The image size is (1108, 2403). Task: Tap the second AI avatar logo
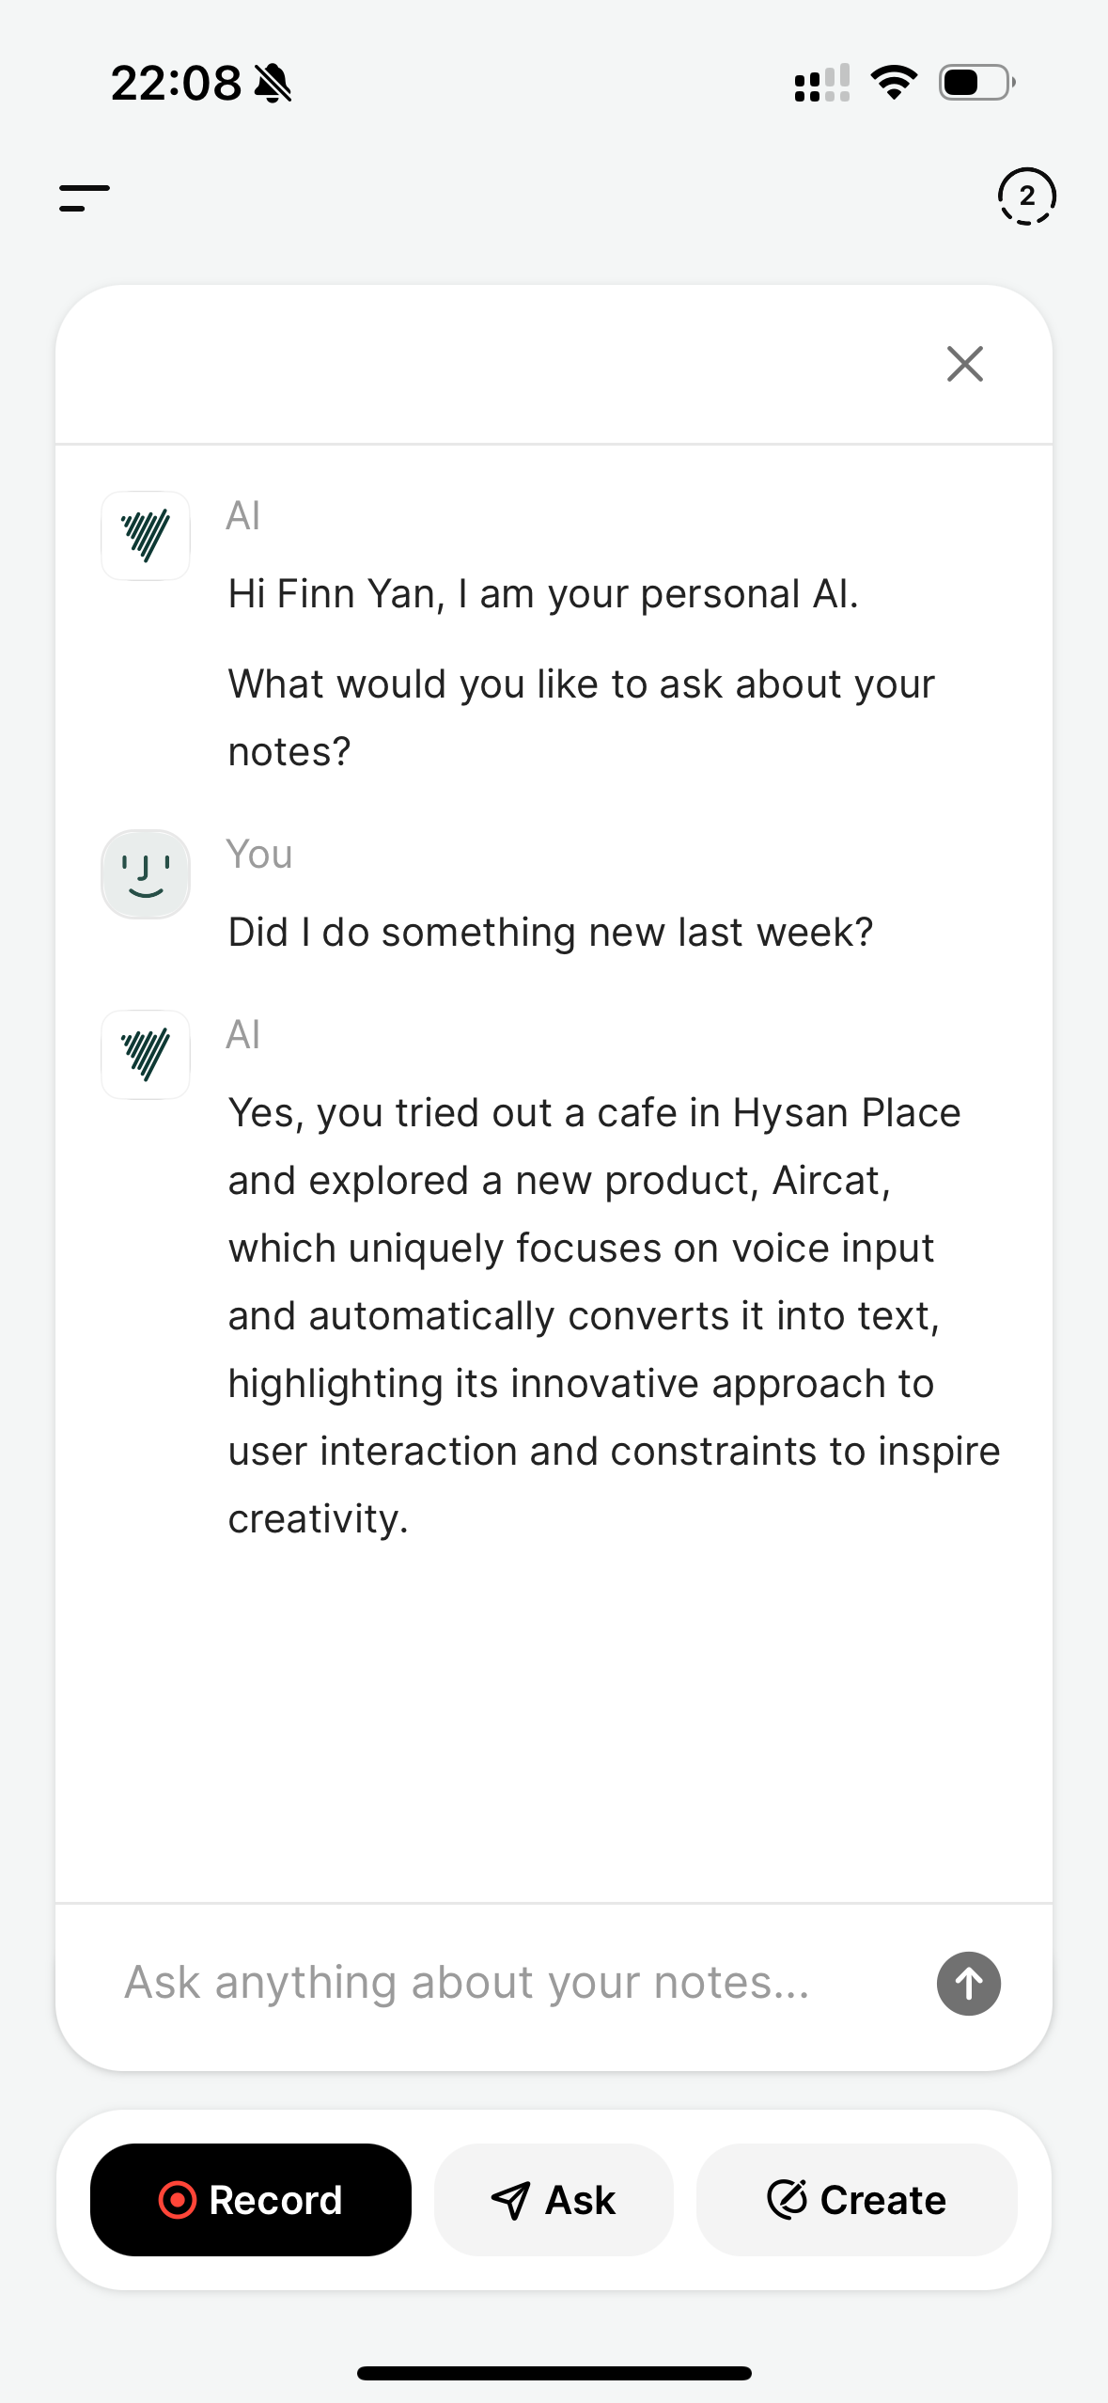(x=146, y=1055)
